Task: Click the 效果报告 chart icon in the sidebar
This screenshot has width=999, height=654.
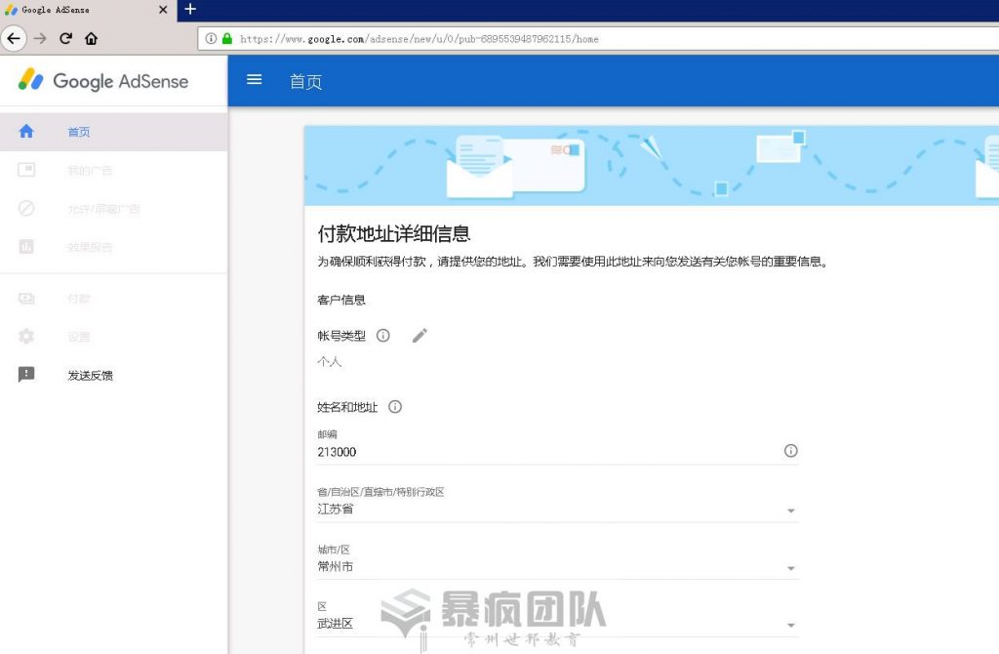Action: pos(26,247)
